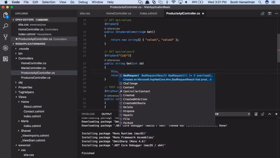Expand the Properties folder
This screenshot has height=158, width=280.
click(16, 87)
